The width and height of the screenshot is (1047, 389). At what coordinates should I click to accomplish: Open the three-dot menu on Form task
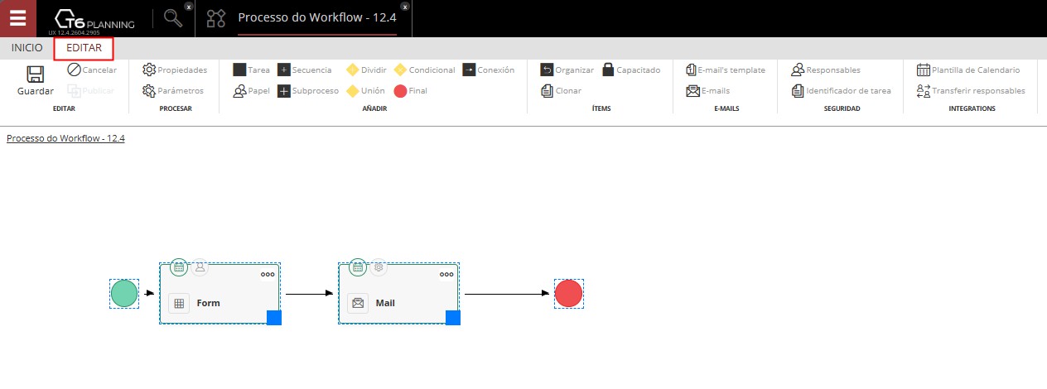click(268, 274)
